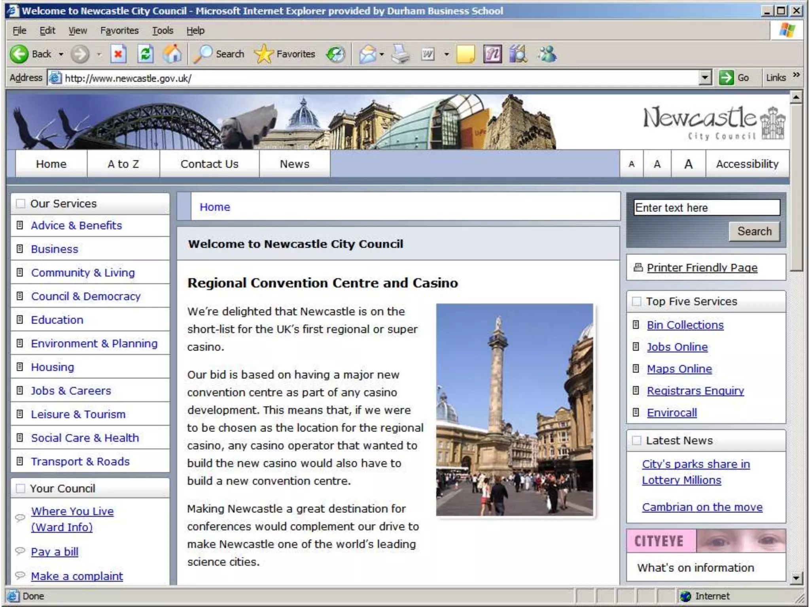This screenshot has height=607, width=810.
Task: Toggle the Latest News checkbox square
Action: click(x=636, y=440)
